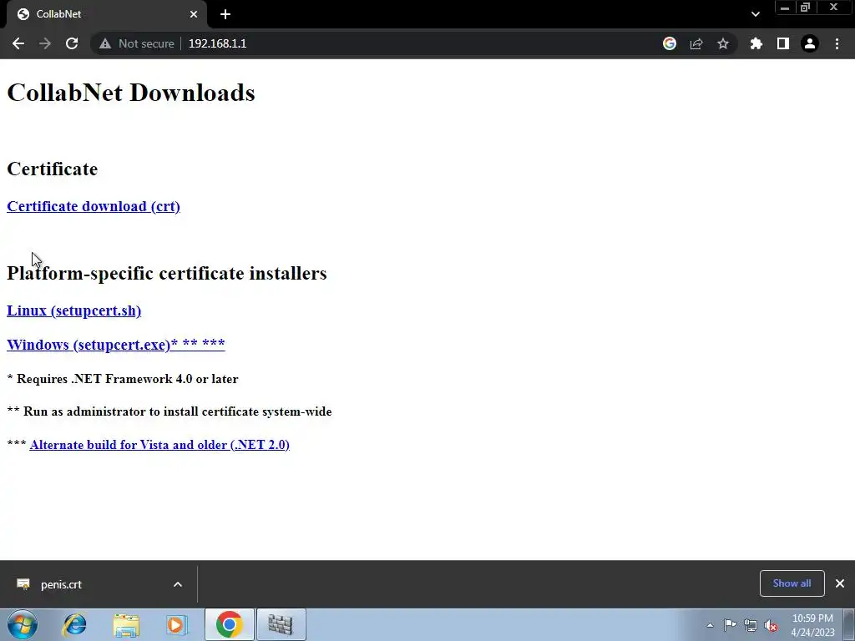This screenshot has height=641, width=855.
Task: Launch Internet Explorer from taskbar
Action: tap(74, 624)
